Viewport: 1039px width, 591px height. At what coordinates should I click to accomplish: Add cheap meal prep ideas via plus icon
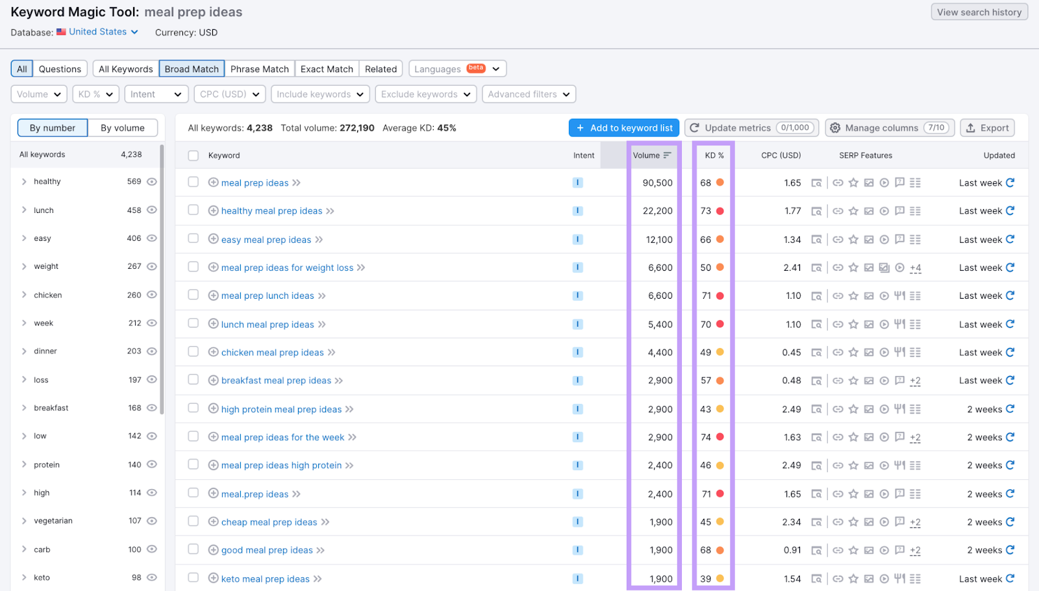coord(213,522)
